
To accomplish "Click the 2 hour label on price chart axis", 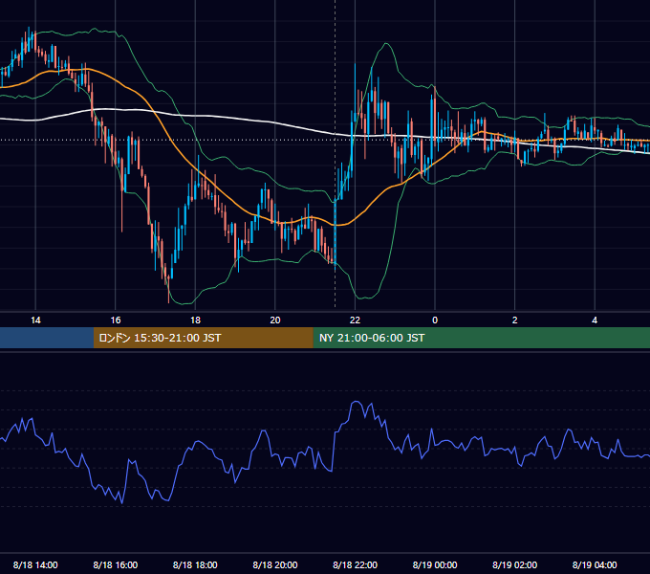I will click(515, 320).
